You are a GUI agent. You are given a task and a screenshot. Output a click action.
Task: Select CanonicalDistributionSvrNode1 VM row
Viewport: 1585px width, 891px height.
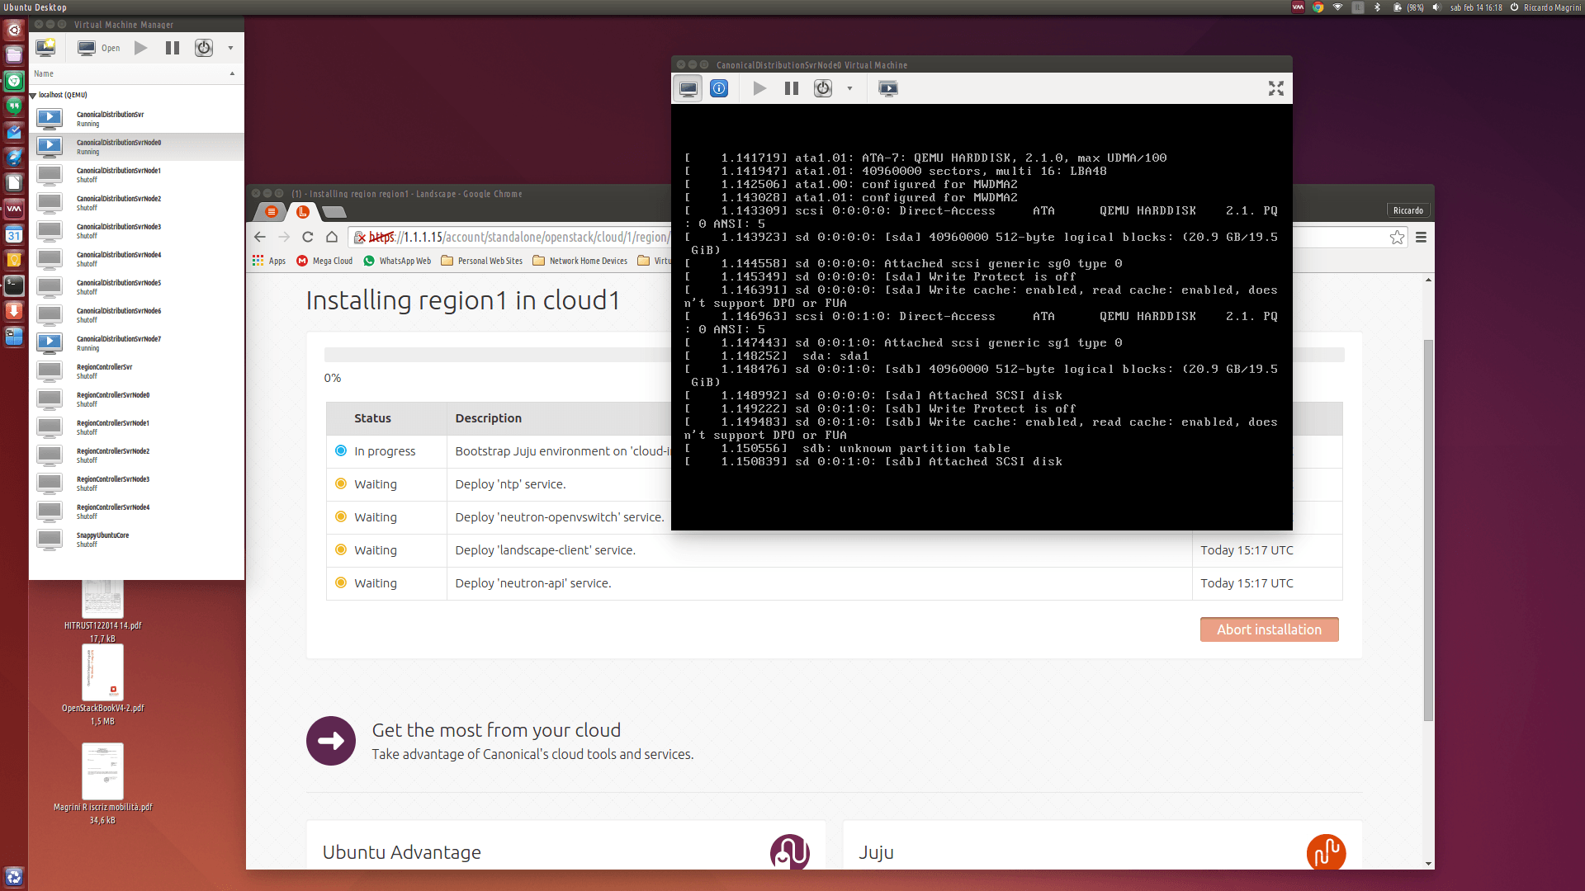[x=136, y=175]
